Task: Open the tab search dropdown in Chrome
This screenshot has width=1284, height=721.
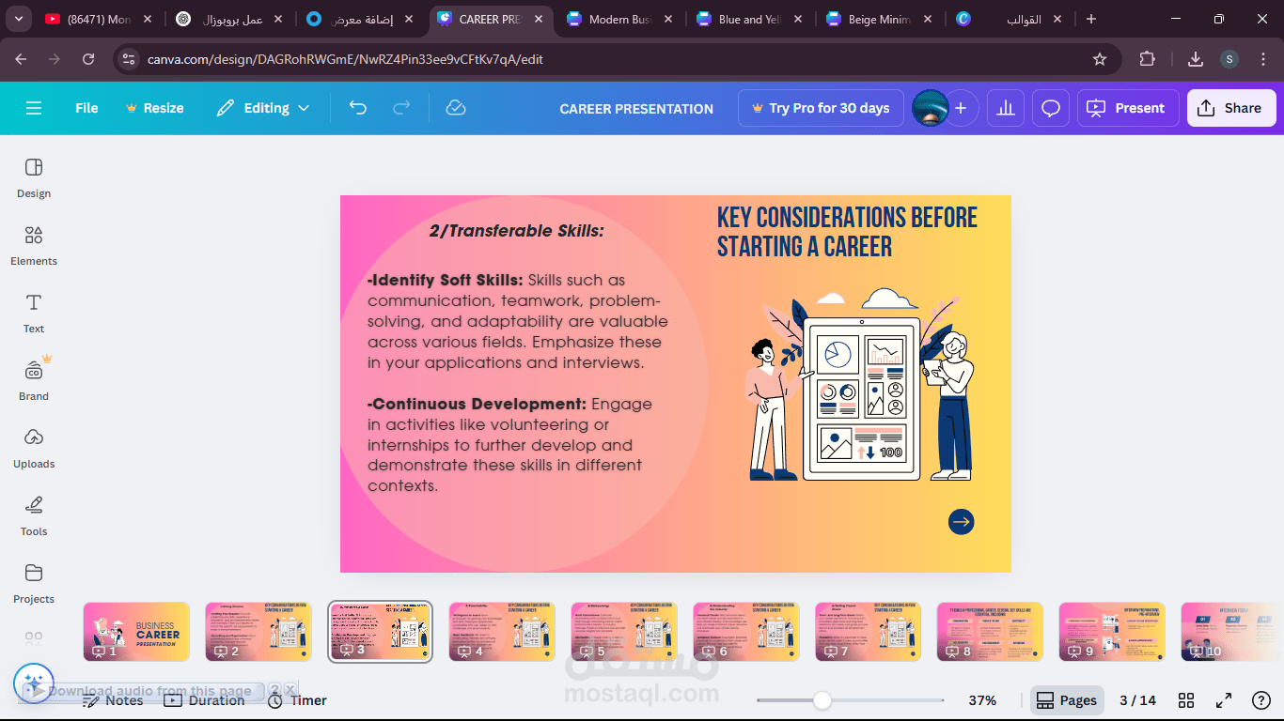Action: pyautogui.click(x=21, y=19)
